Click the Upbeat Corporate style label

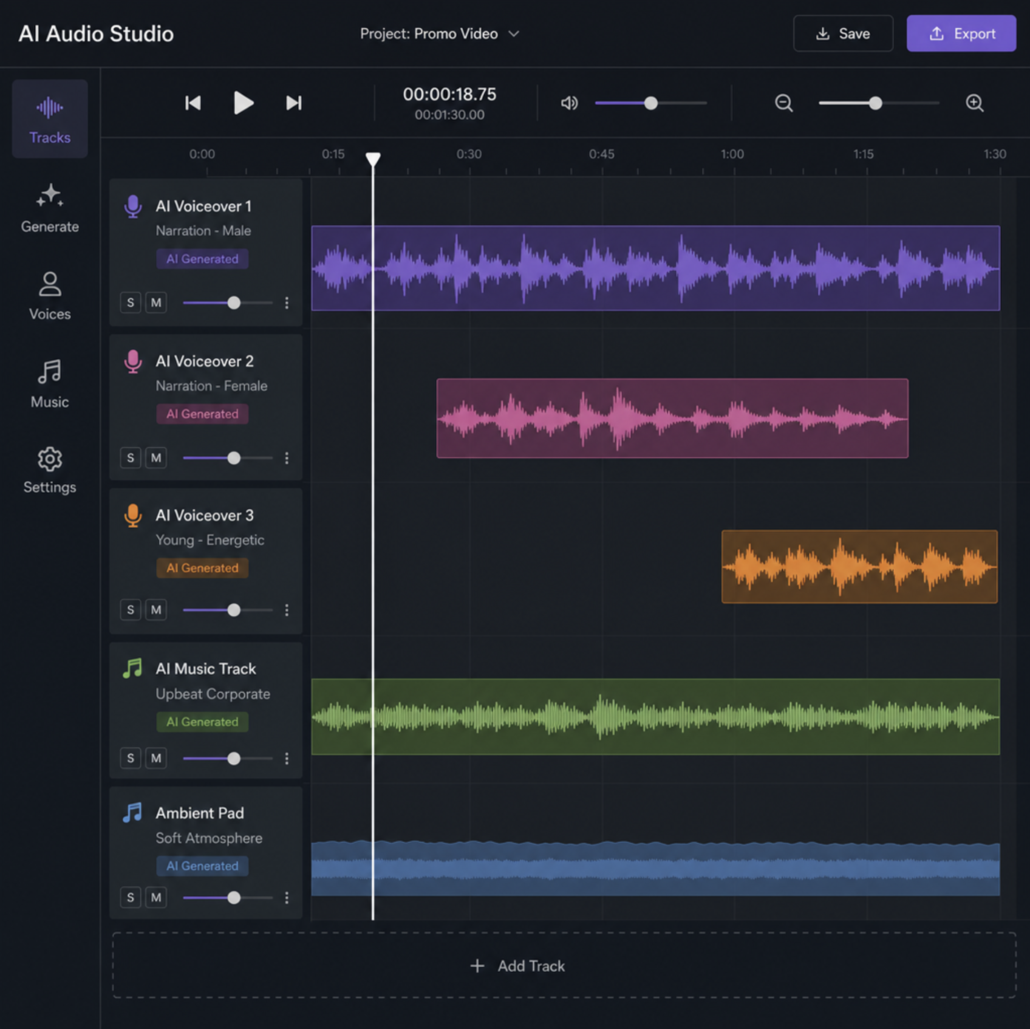point(213,694)
